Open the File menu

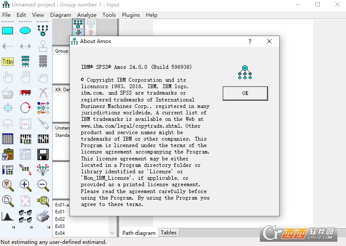point(6,15)
